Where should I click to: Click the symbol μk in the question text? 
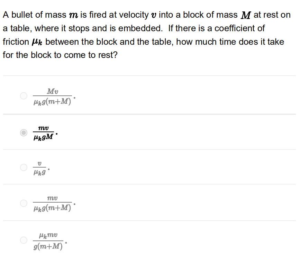[37, 42]
